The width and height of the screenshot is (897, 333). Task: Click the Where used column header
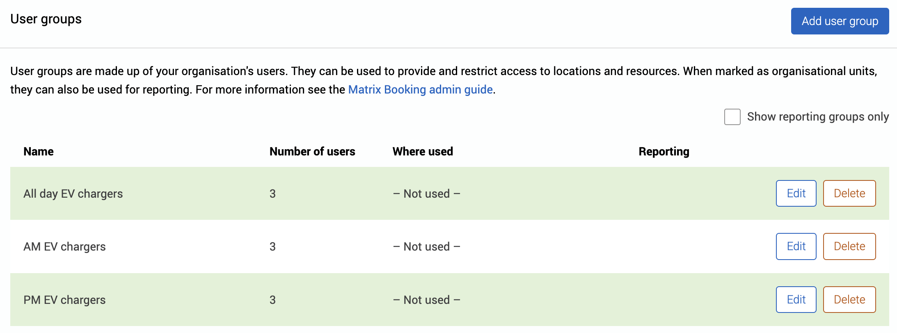(x=422, y=151)
